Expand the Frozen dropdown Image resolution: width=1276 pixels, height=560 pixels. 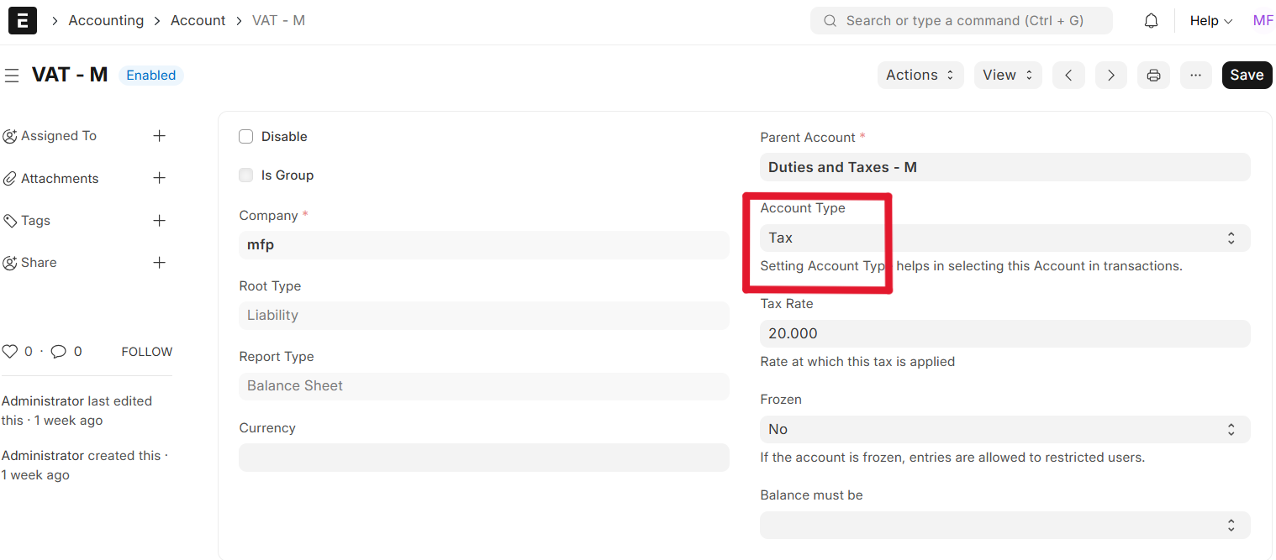(x=1004, y=429)
